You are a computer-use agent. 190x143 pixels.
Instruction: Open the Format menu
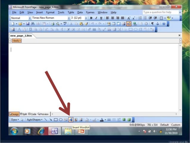(x=50, y=13)
